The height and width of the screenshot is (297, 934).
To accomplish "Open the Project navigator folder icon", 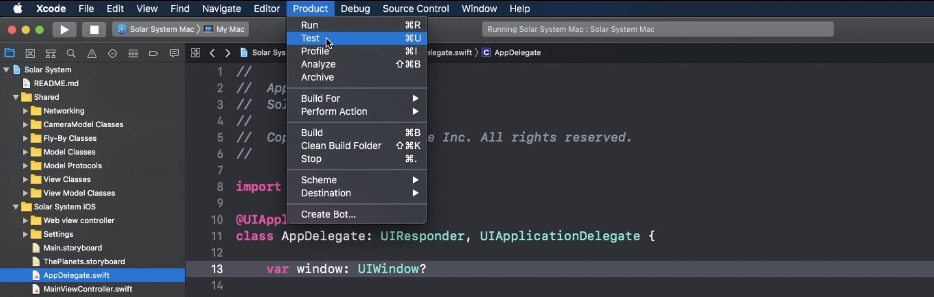I will point(9,53).
